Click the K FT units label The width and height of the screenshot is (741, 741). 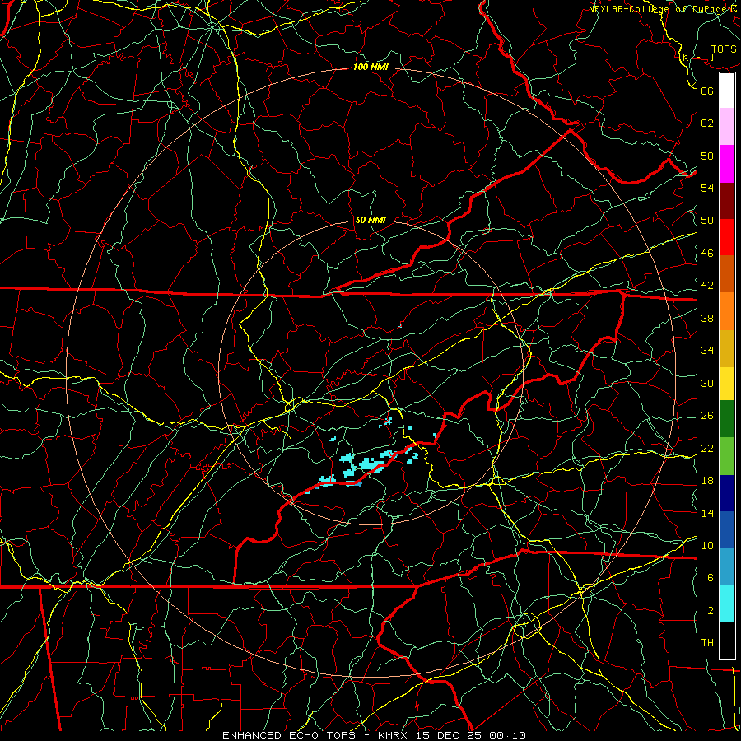697,58
